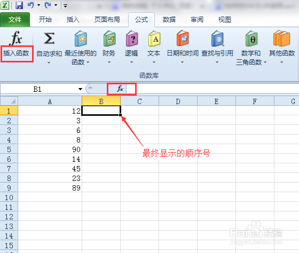Image resolution: width=299 pixels, height=253 pixels.
Task: Open the Text (文本) functions book icon
Action: coord(154,38)
